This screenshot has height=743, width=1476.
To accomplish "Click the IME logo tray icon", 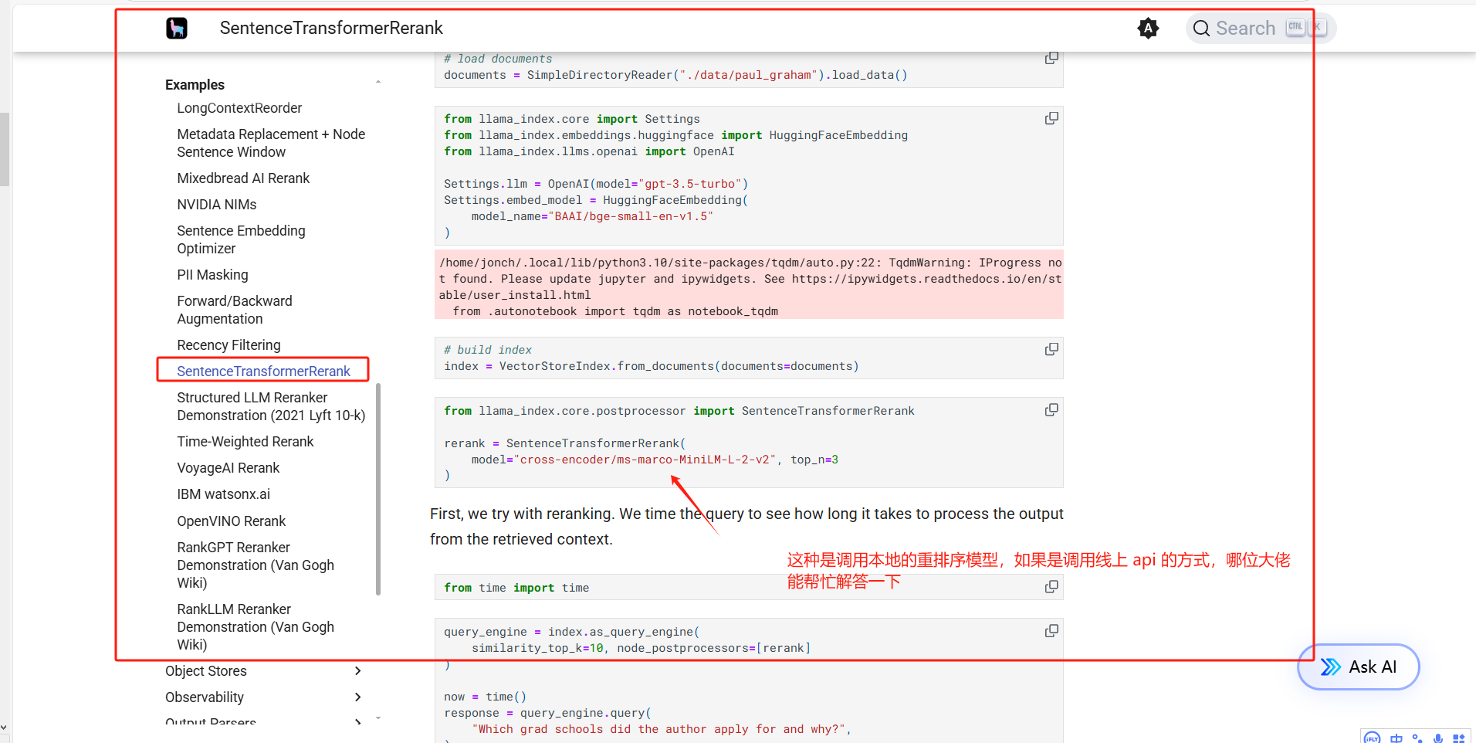I will [1372, 738].
